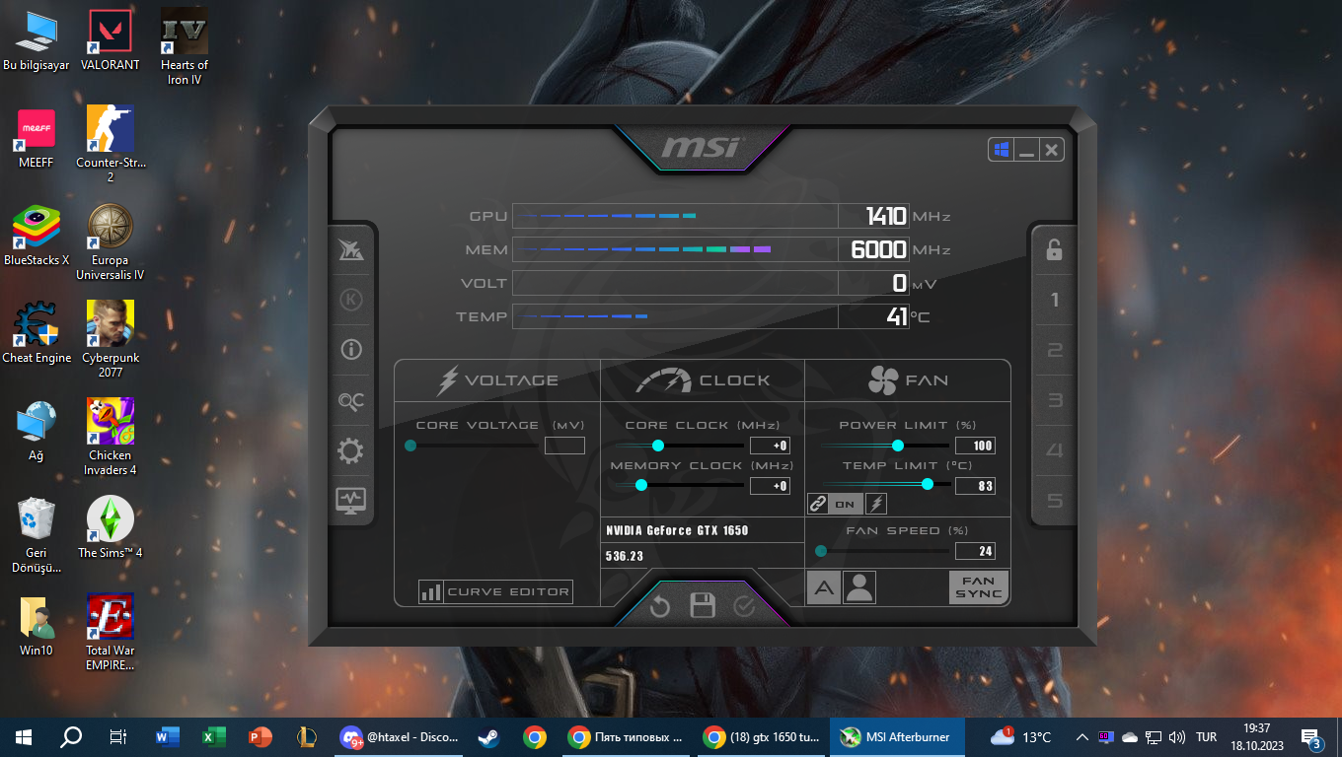Screen dimensions: 1342x757
Task: Open the information (i) panel in Afterburner
Action: point(351,350)
